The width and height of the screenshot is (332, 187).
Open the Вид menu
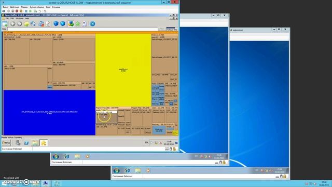[48, 7]
